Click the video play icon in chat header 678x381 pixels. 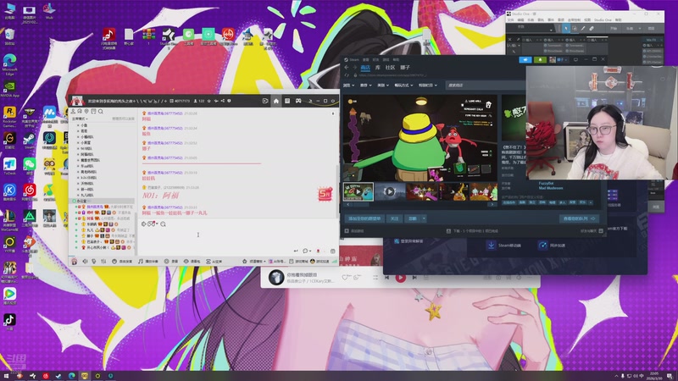pos(265,101)
